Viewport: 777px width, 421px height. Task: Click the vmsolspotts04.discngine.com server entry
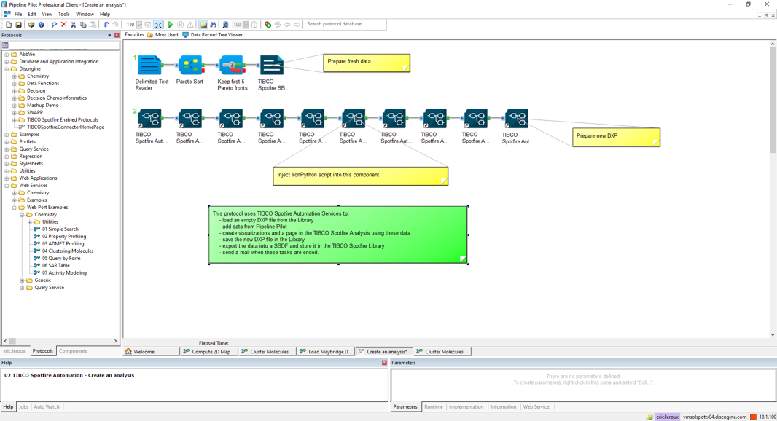click(x=714, y=417)
